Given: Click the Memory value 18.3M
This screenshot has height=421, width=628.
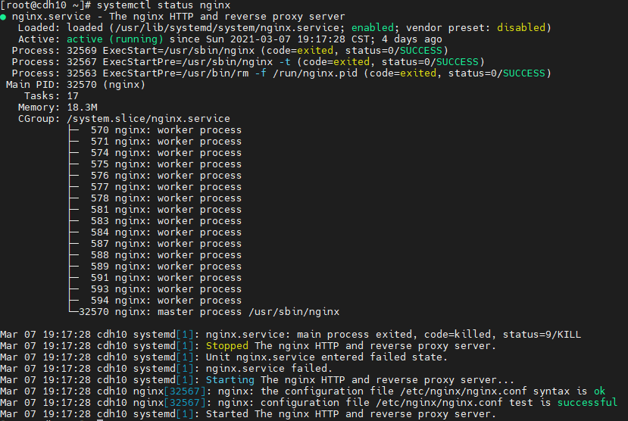Looking at the screenshot, I should click(82, 108).
